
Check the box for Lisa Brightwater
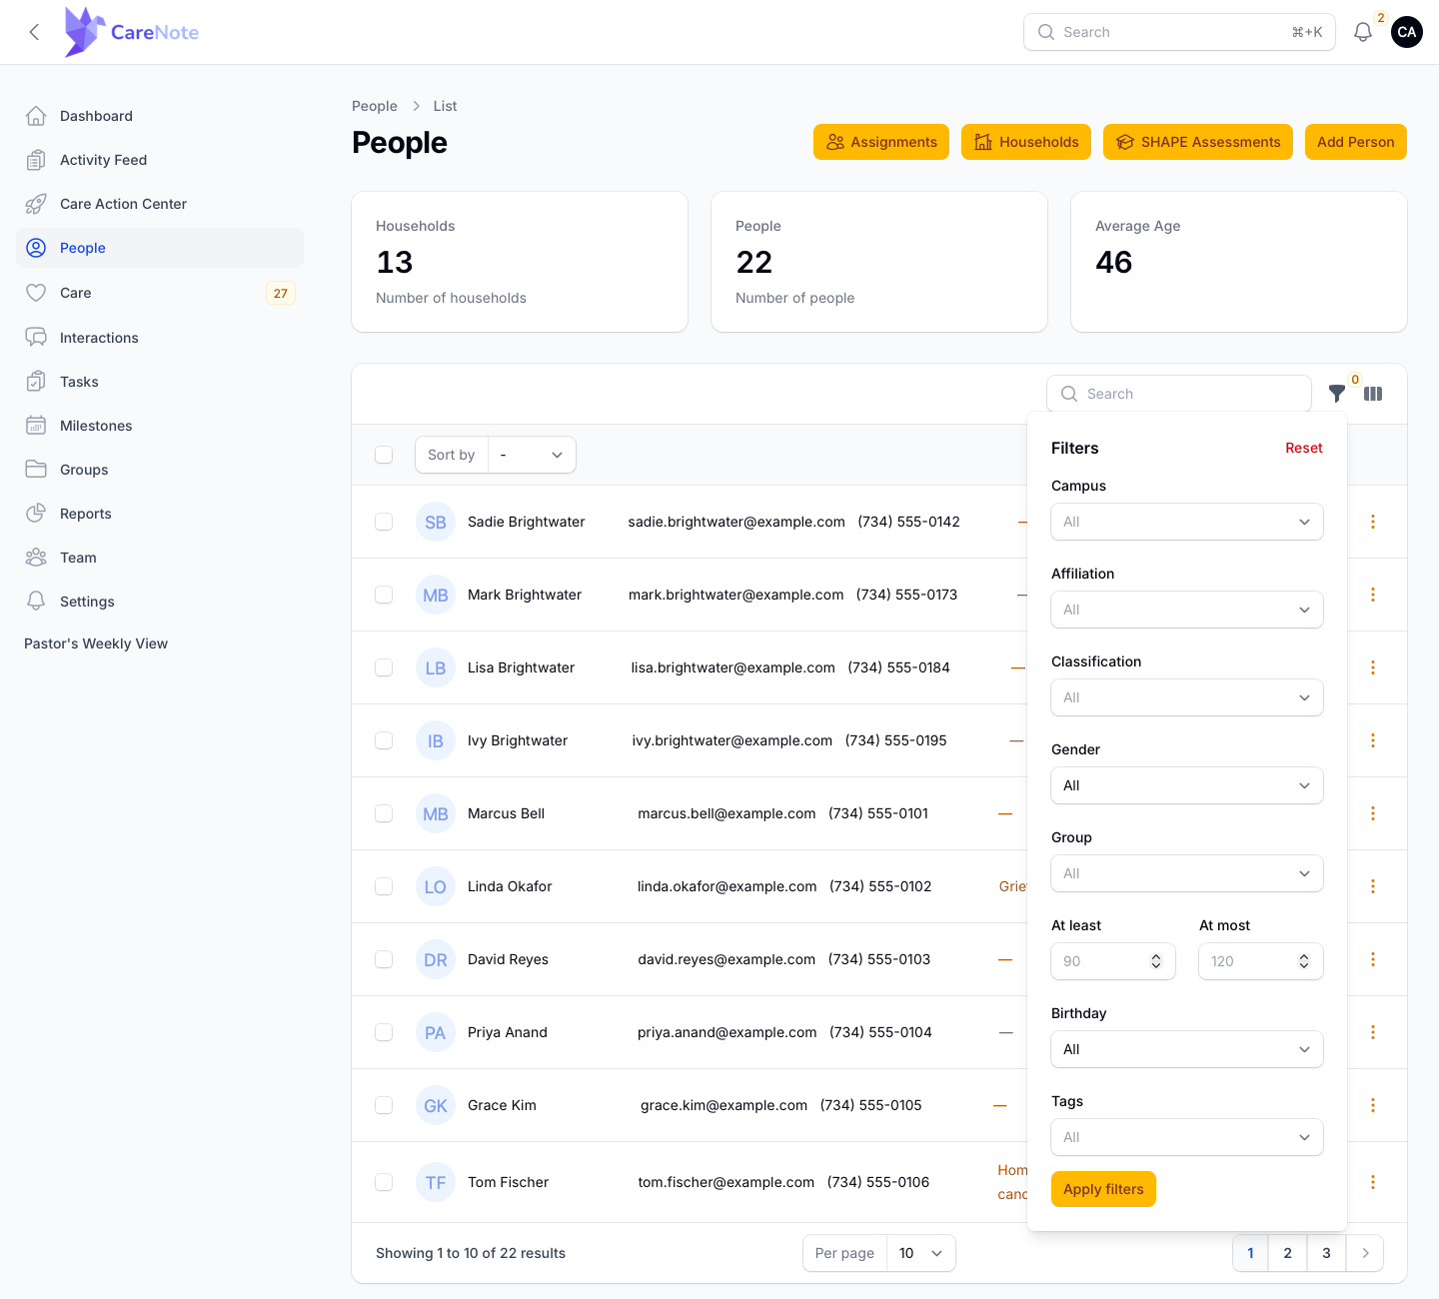click(x=384, y=667)
